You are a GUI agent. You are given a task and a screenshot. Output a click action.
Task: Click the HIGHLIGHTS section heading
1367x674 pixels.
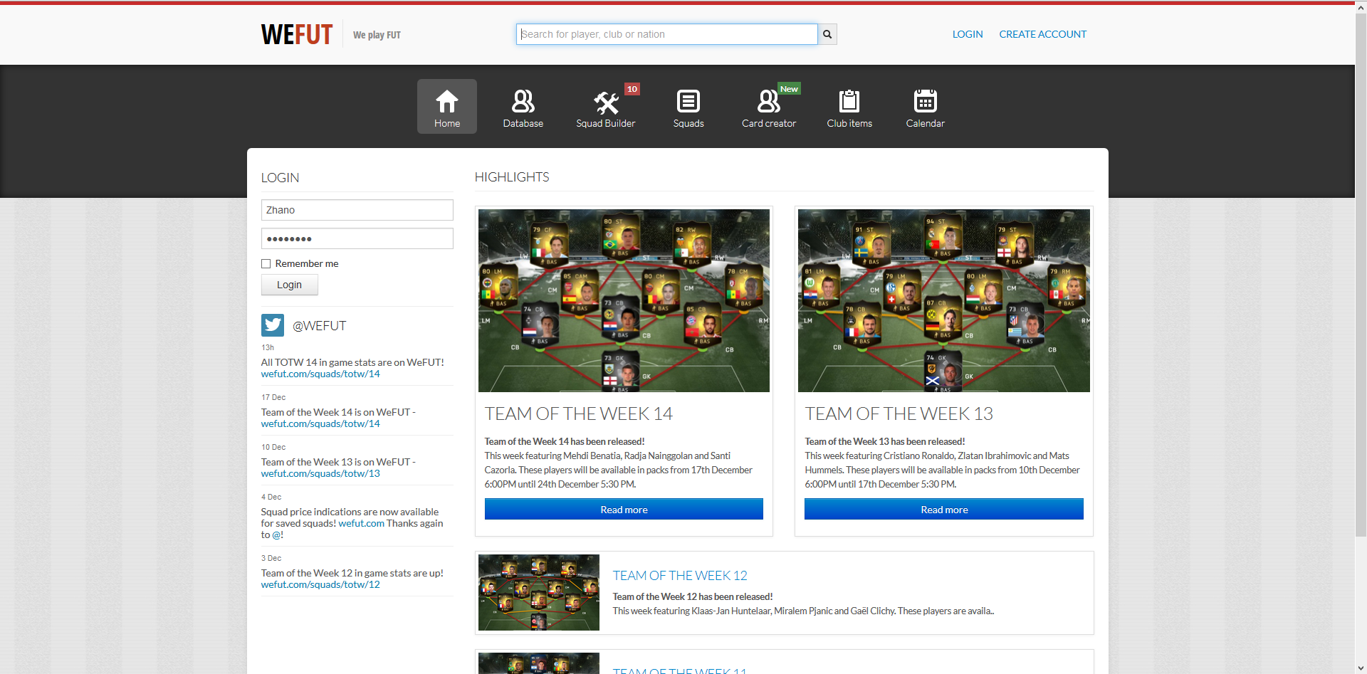click(x=512, y=177)
